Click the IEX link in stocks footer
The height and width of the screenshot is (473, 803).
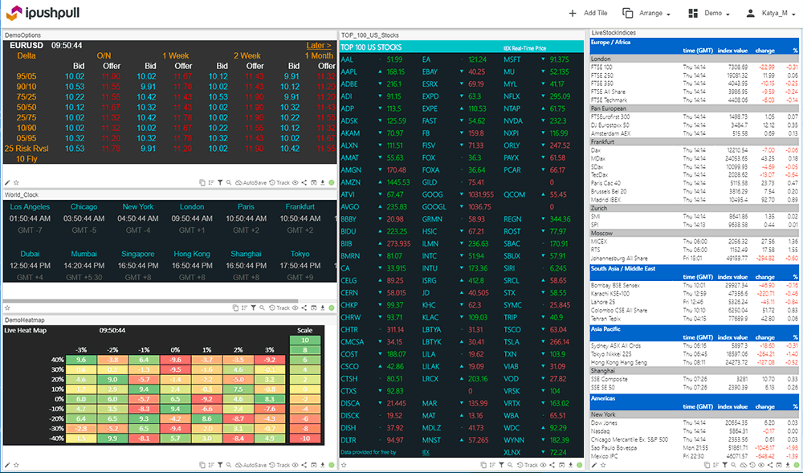click(x=426, y=453)
